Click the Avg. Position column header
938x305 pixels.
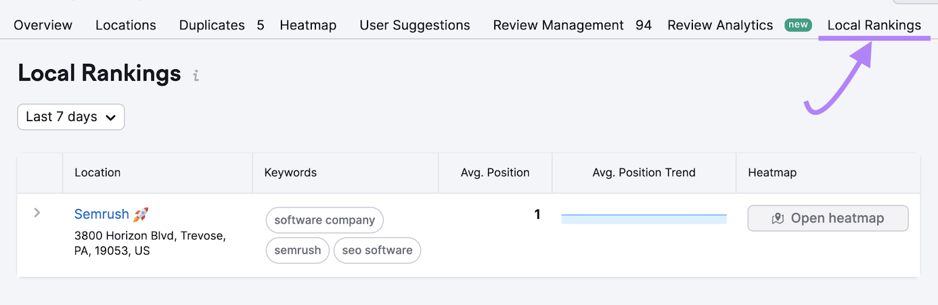point(495,173)
